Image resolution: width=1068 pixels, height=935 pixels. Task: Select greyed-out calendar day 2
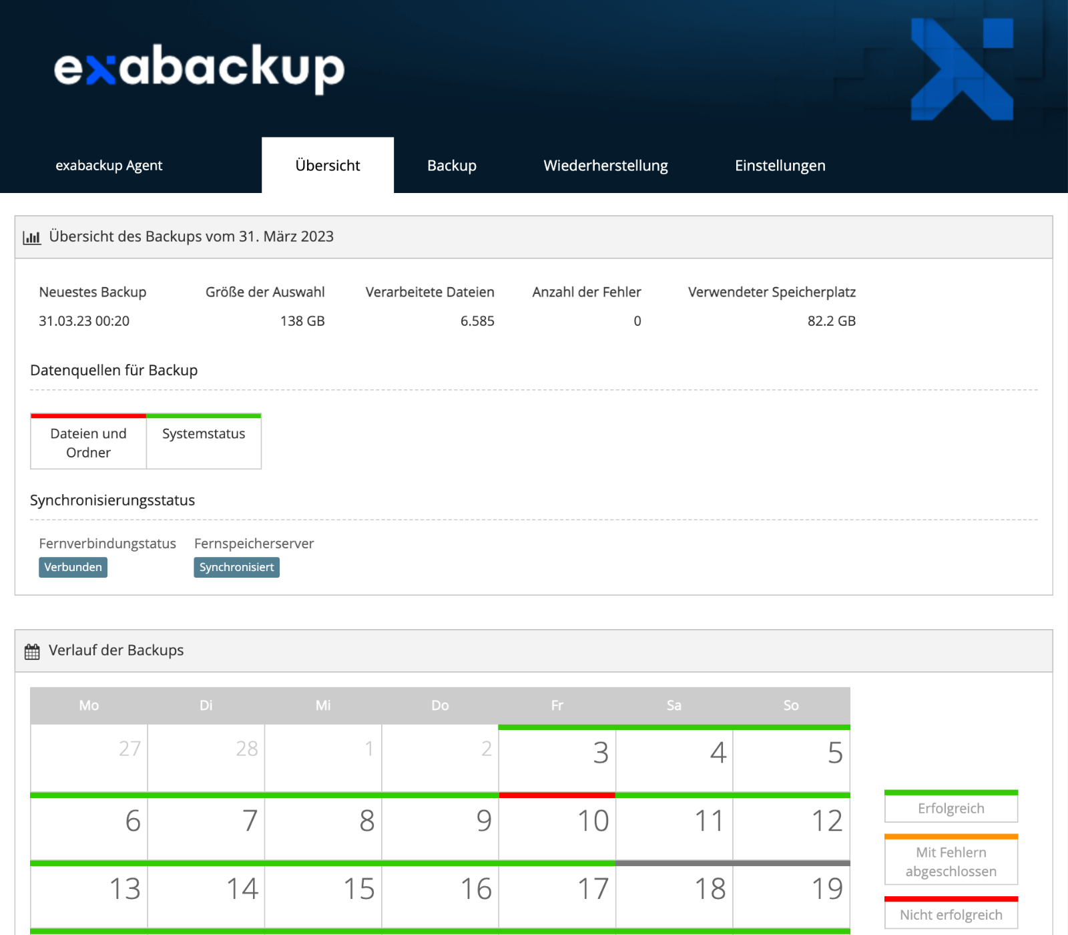(x=440, y=759)
